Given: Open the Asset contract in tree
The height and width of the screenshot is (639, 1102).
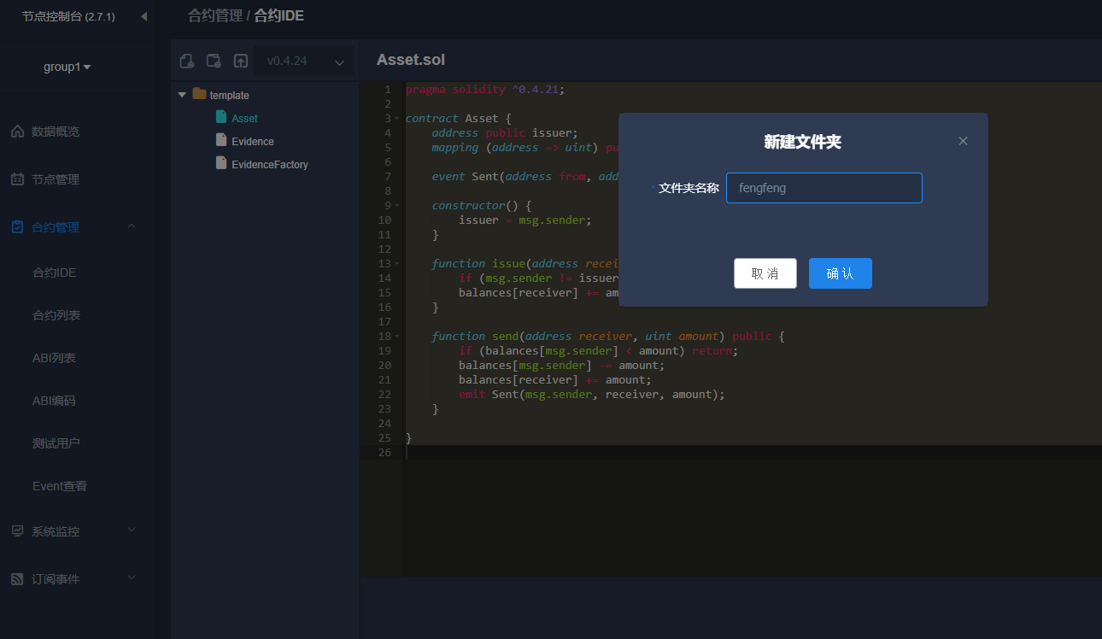Looking at the screenshot, I should (x=244, y=118).
